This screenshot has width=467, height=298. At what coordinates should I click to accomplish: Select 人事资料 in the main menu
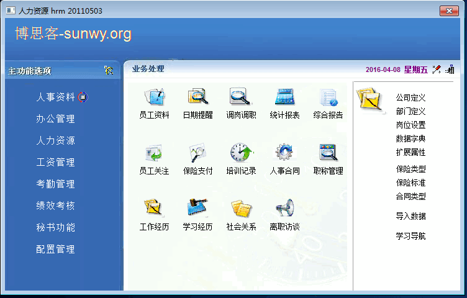(x=55, y=97)
